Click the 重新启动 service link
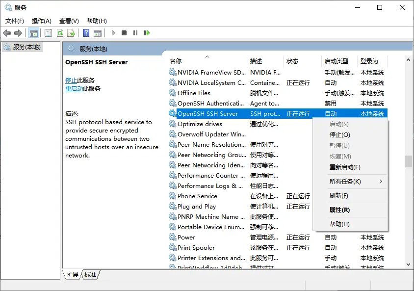This screenshot has height=291, width=414. pos(74,89)
